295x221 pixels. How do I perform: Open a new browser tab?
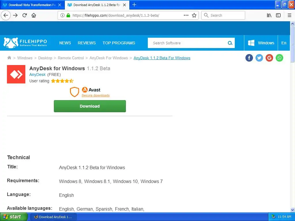(x=134, y=5)
